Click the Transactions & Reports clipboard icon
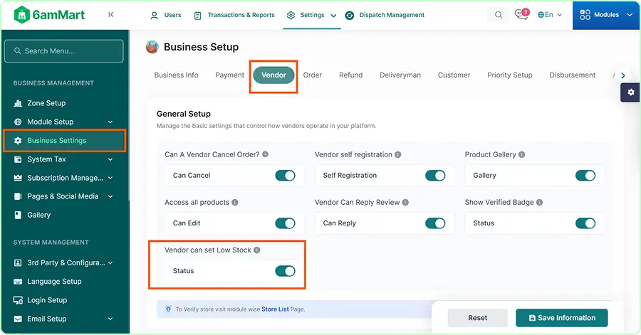Image resolution: width=641 pixels, height=335 pixels. point(197,16)
